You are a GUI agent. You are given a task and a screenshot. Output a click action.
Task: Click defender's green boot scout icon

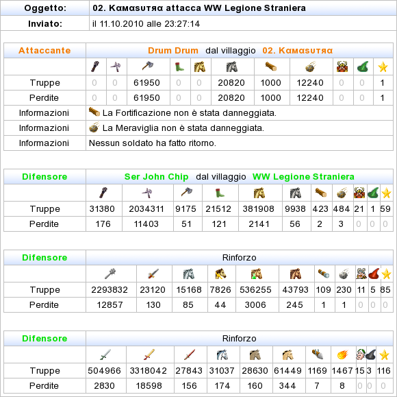coord(220,193)
